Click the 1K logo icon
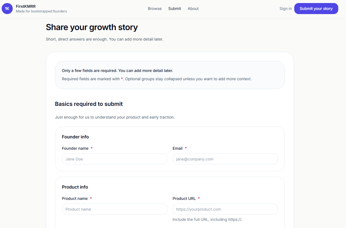The width and height of the screenshot is (346, 228). click(x=7, y=9)
